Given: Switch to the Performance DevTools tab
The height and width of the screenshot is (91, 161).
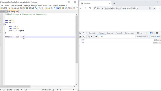Looking at the screenshot, I should (x=130, y=33).
